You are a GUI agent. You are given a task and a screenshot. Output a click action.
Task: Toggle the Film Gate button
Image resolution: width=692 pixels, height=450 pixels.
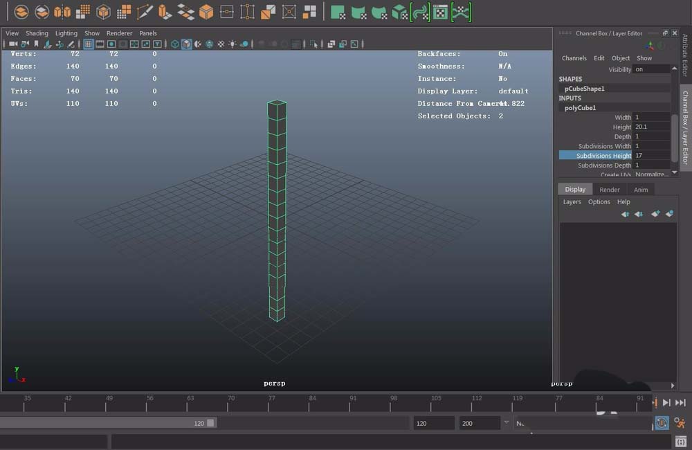tap(100, 44)
